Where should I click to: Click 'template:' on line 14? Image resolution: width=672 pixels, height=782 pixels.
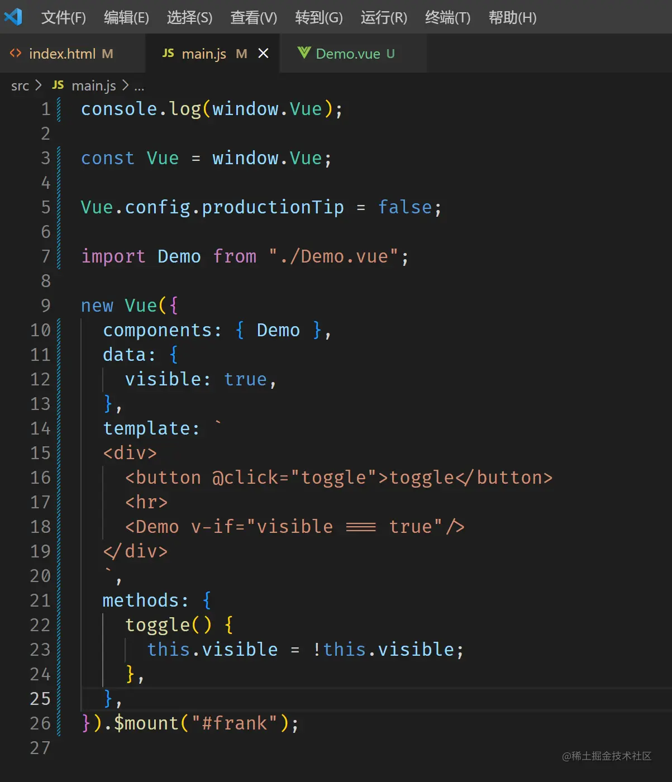[151, 428]
